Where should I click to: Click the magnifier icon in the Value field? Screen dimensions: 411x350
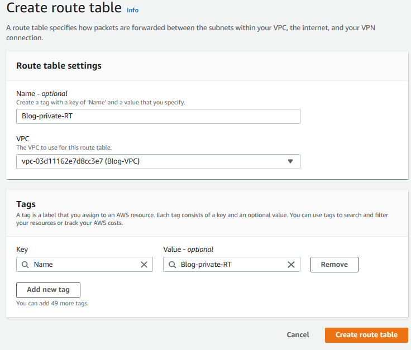point(172,265)
